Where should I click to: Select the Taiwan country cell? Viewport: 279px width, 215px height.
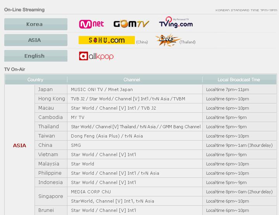pyautogui.click(x=51, y=136)
